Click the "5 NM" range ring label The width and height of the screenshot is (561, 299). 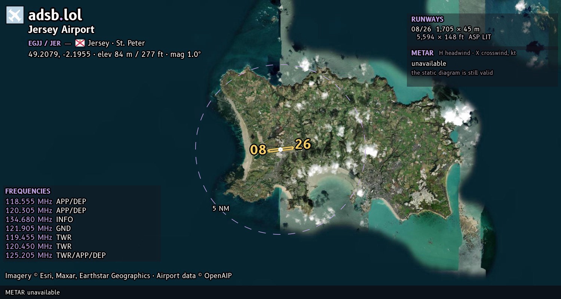(x=221, y=209)
